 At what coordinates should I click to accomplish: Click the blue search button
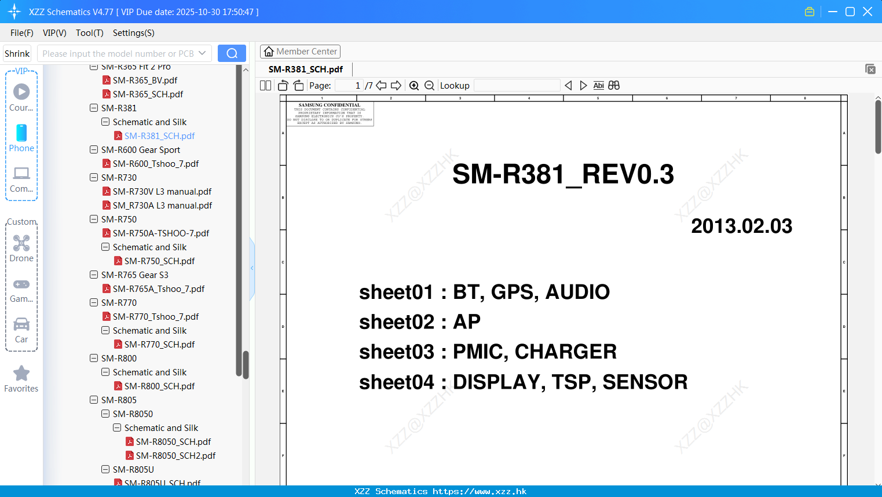pyautogui.click(x=232, y=53)
